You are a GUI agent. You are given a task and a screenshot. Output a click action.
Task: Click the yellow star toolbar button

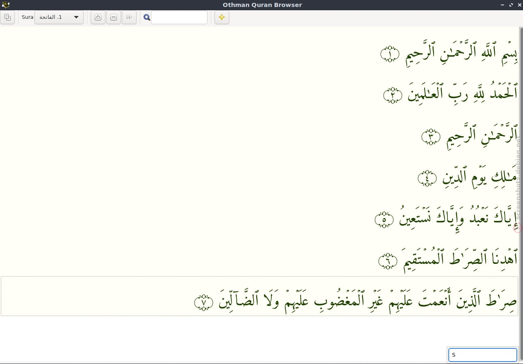pos(222,17)
